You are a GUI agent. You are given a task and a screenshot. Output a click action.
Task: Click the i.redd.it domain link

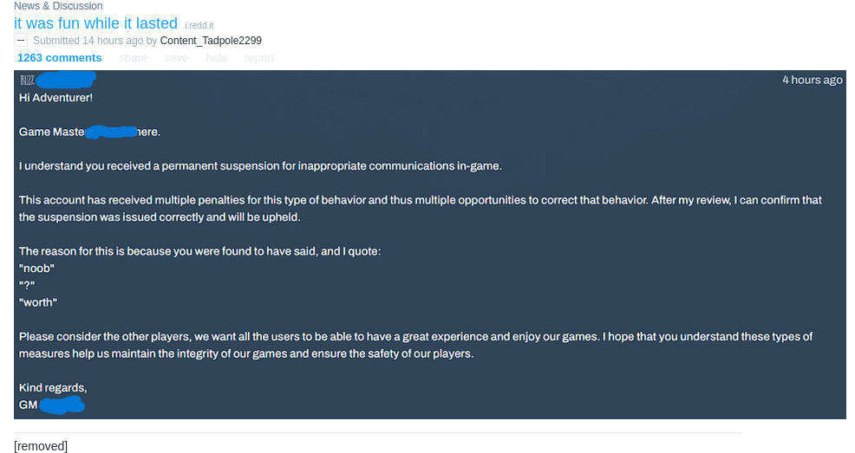click(x=199, y=26)
